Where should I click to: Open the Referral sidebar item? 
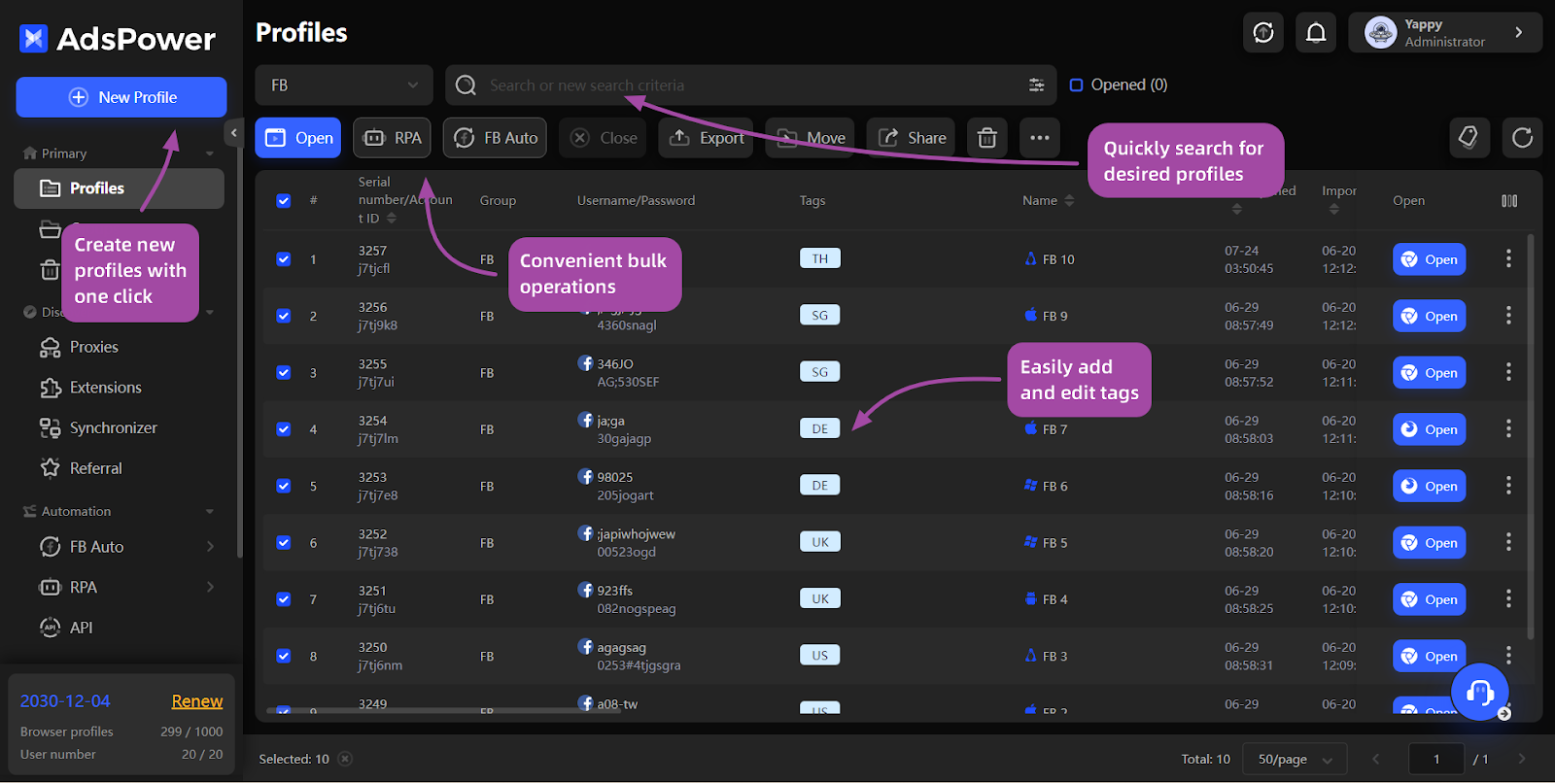[95, 468]
